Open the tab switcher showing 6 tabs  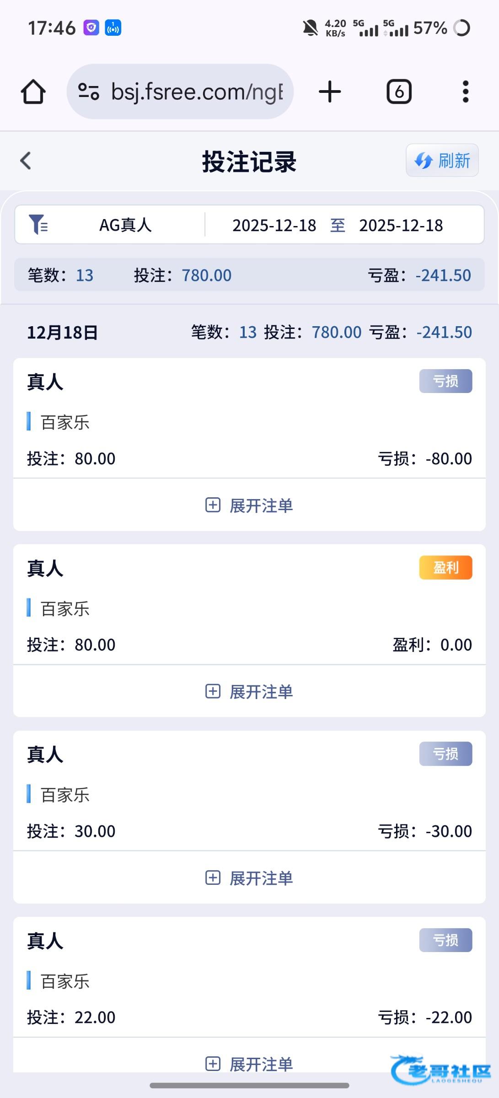[x=399, y=91]
